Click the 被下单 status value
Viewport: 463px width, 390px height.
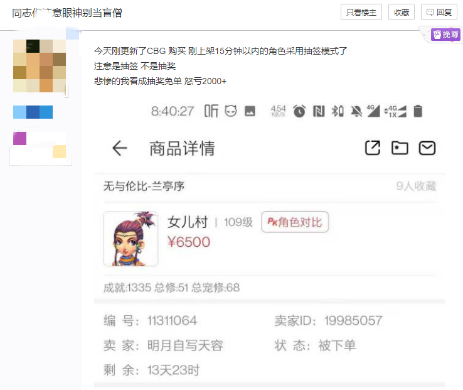337,345
